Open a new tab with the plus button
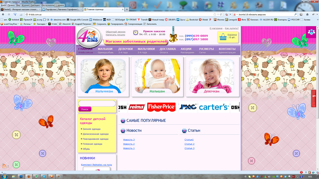This screenshot has width=319, height=179. [x=127, y=9]
